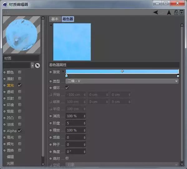Uncheck the 发光 channel checkbox
The height and width of the screenshot is (169, 187).
20,85
